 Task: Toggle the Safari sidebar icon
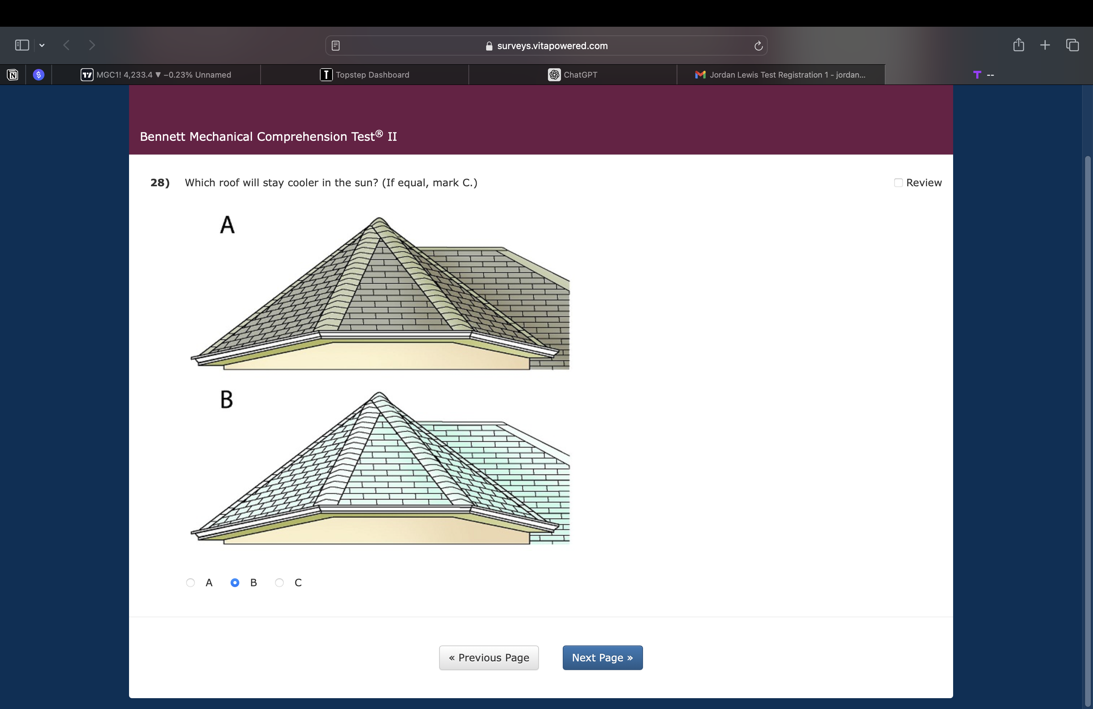tap(22, 45)
